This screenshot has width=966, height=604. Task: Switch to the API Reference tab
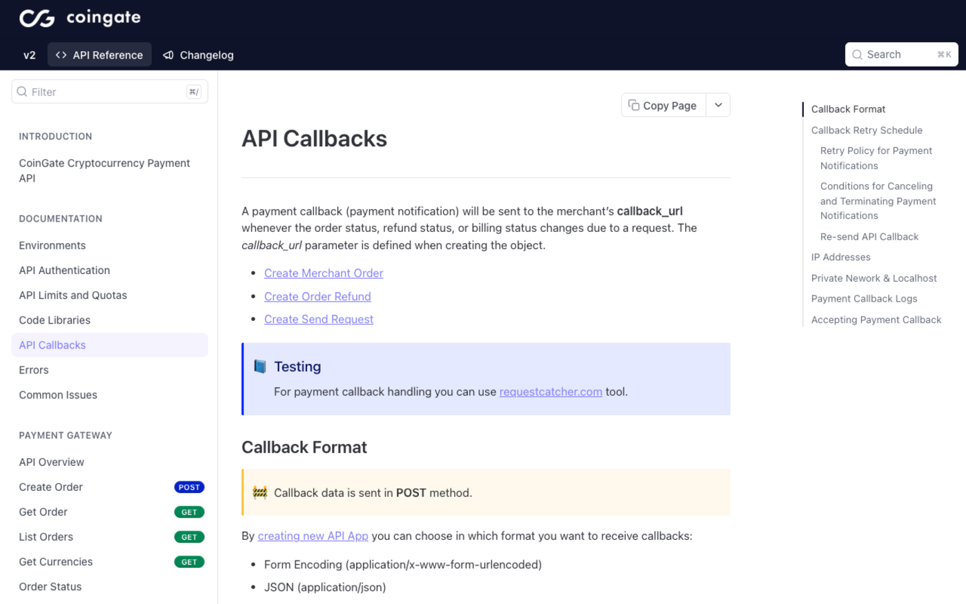pos(99,55)
